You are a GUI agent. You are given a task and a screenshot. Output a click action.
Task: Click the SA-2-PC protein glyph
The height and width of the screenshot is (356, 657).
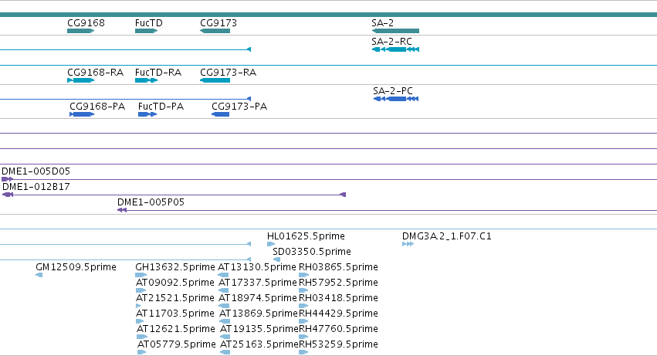pos(396,99)
